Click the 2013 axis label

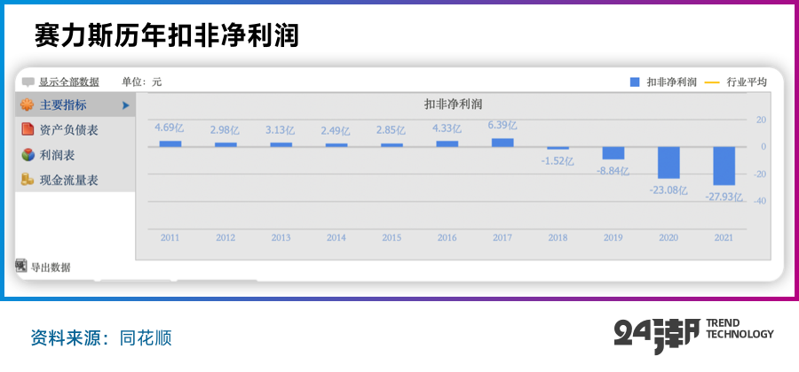point(281,238)
